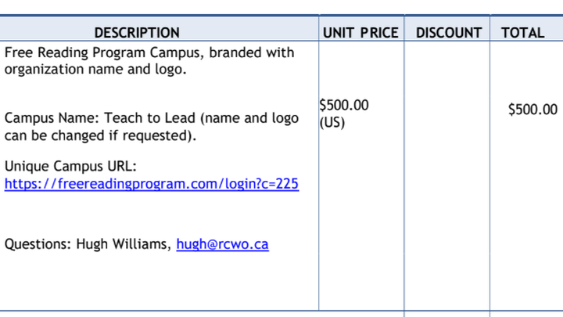
Task: Click the empty DISCOUNT cell
Action: click(x=447, y=172)
